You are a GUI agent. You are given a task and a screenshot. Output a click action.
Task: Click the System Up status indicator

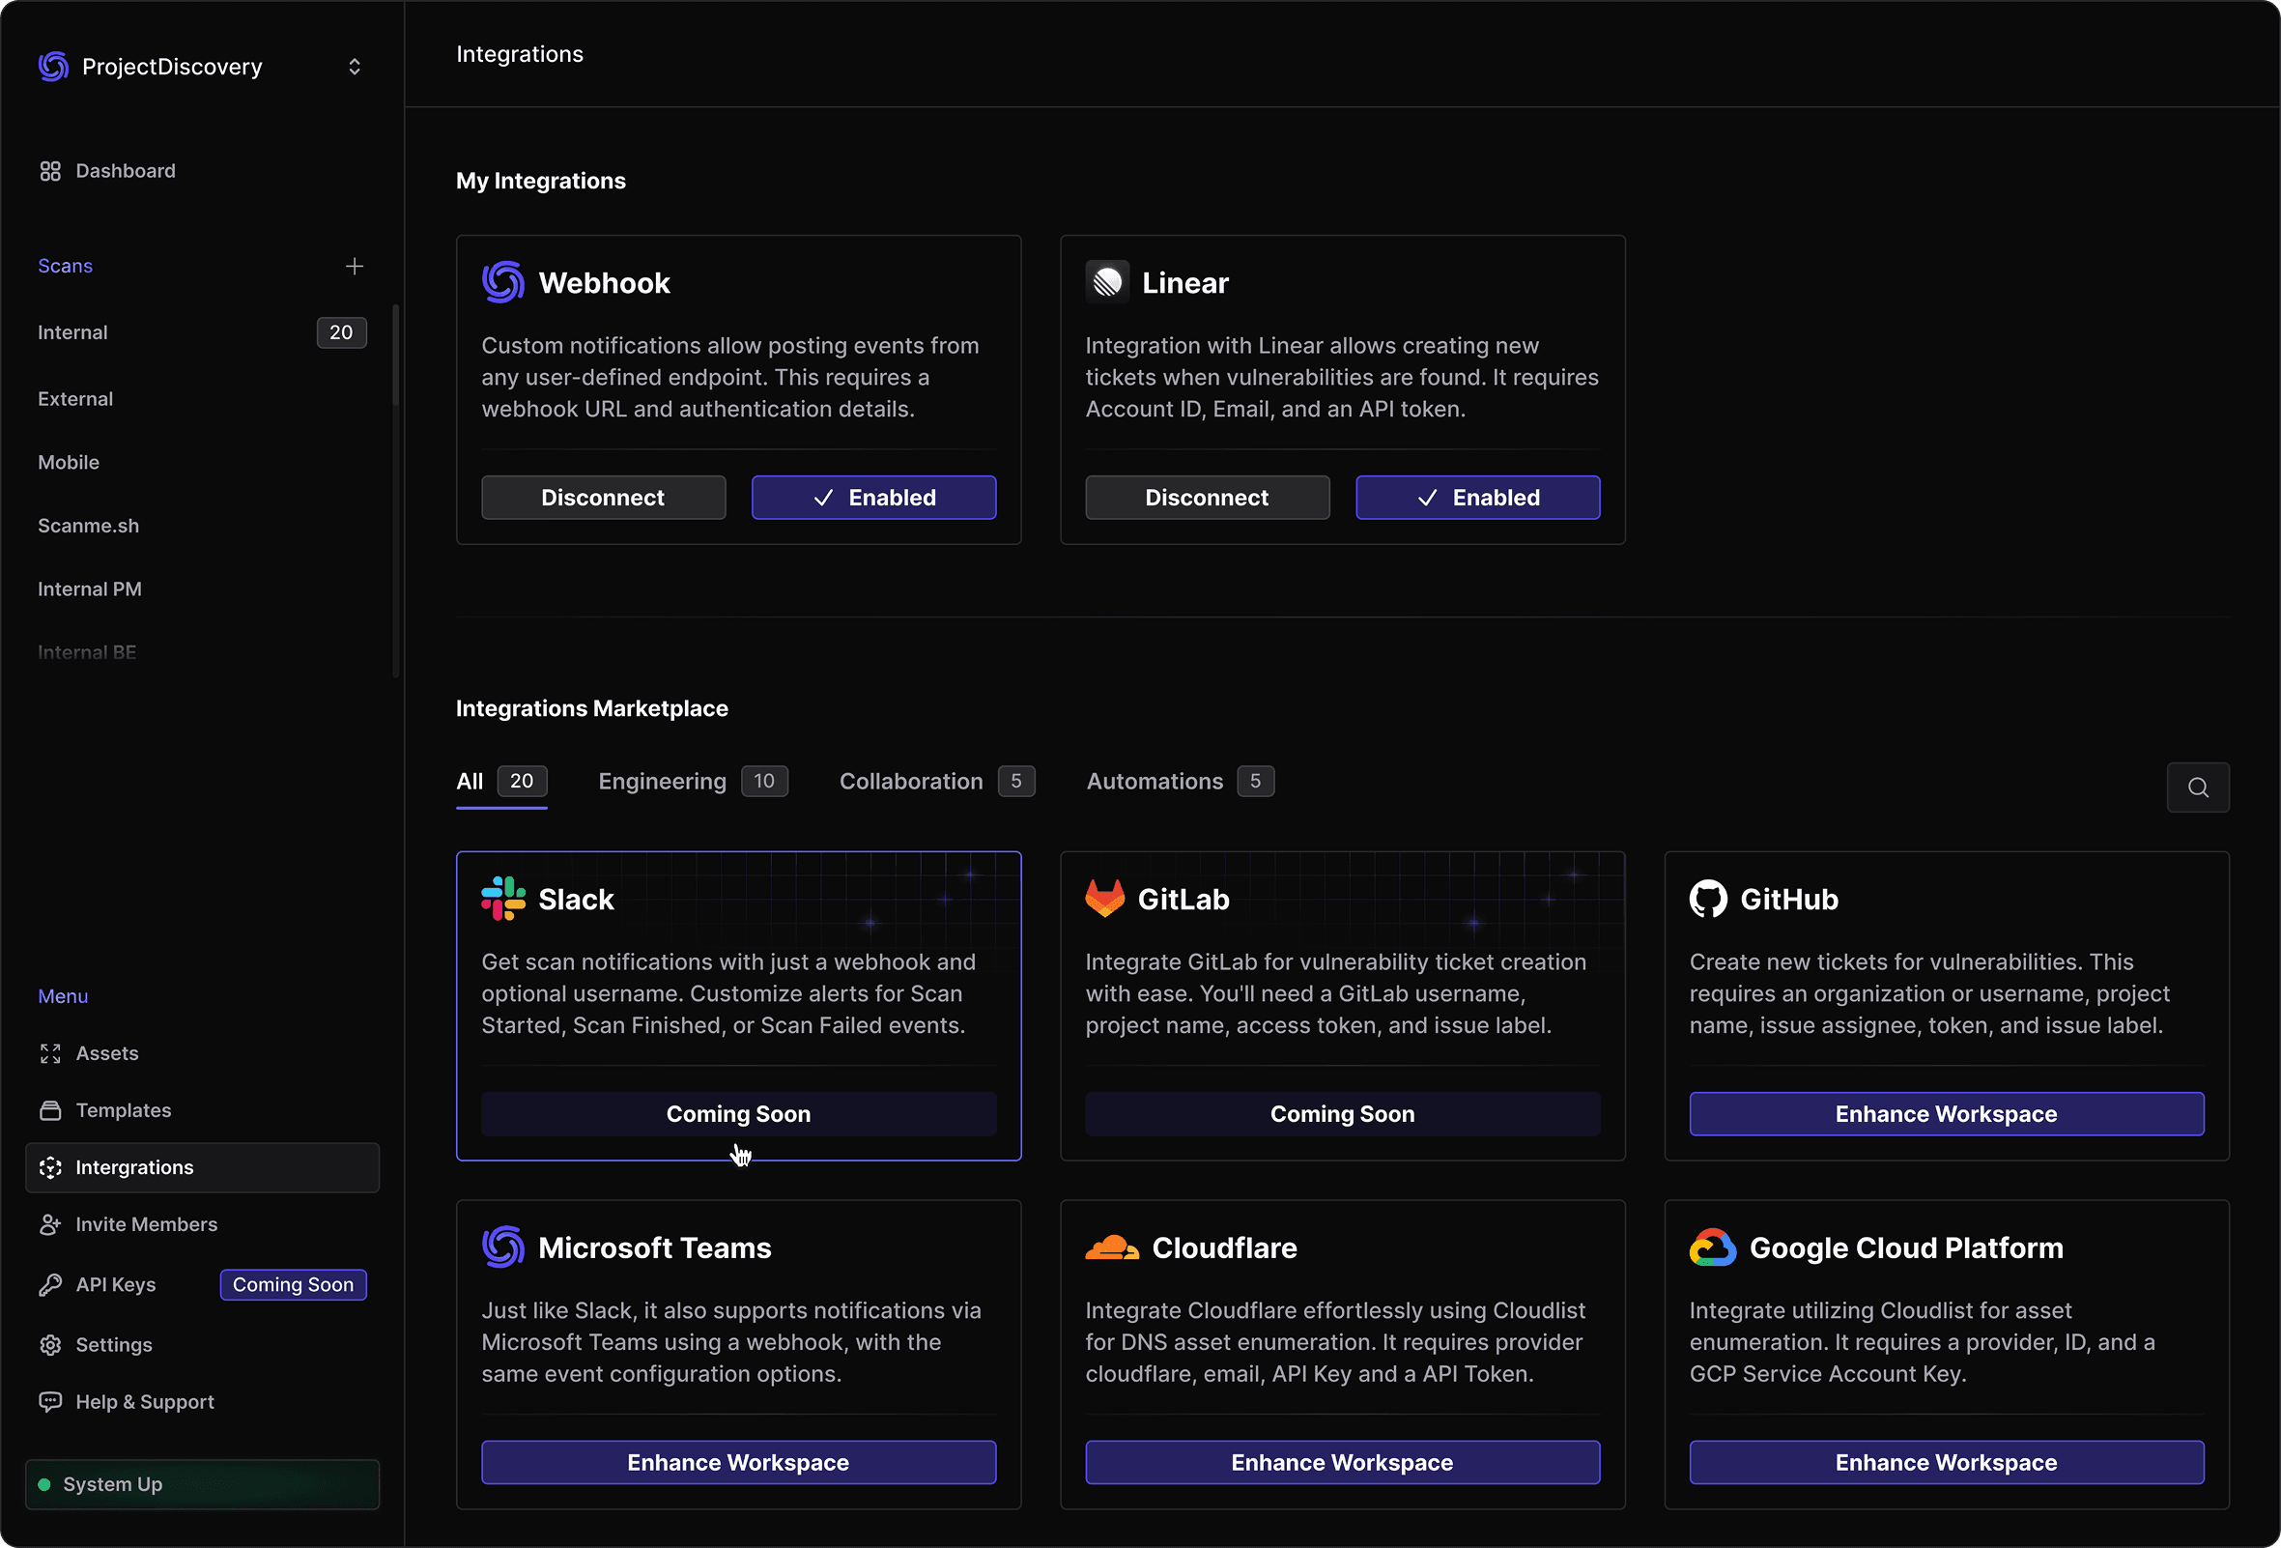(x=202, y=1484)
